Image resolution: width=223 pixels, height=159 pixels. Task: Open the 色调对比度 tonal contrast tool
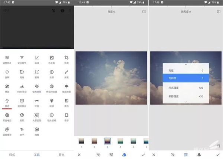point(52,89)
